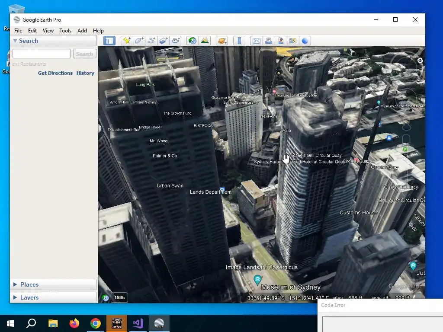Open the Help menu
Screen dimensions: 443x332
[x=98, y=31]
